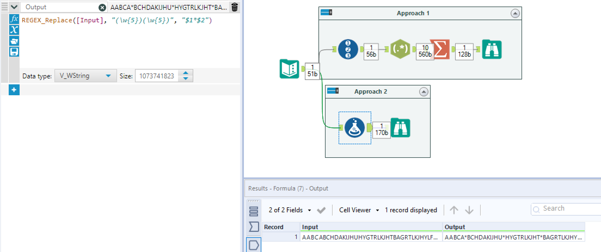Click the Record ID tool in Approach 1
Image resolution: width=601 pixels, height=252 pixels.
pos(348,50)
